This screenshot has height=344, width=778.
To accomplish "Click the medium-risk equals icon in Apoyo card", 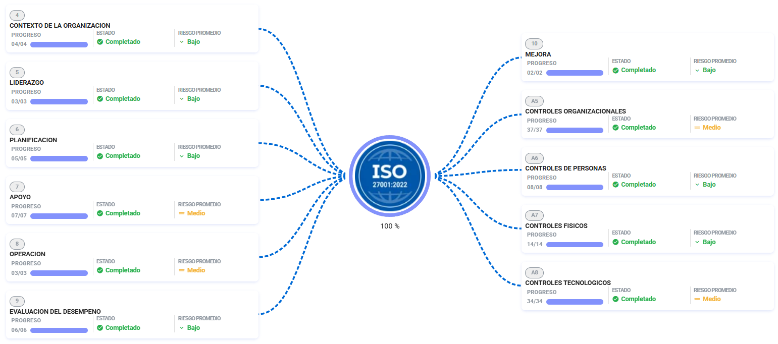I will 182,213.
